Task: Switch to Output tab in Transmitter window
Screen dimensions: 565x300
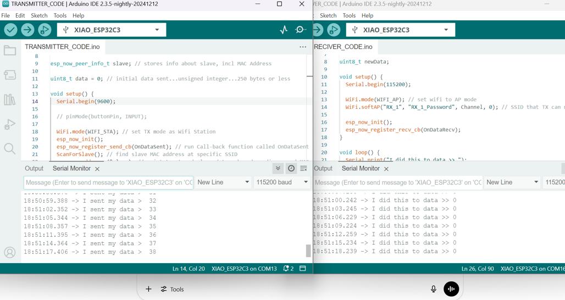Action: (34, 168)
